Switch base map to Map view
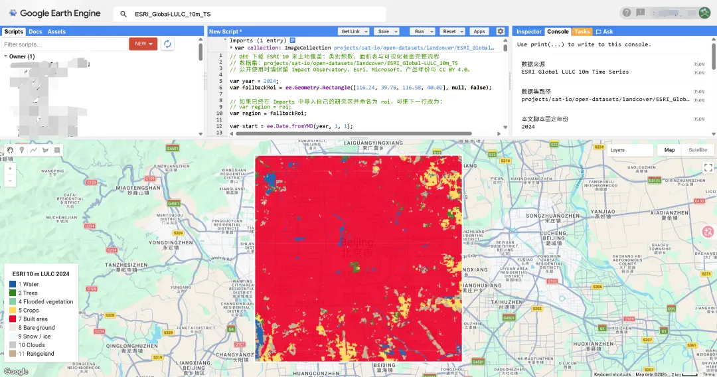This screenshot has width=717, height=377. (669, 150)
